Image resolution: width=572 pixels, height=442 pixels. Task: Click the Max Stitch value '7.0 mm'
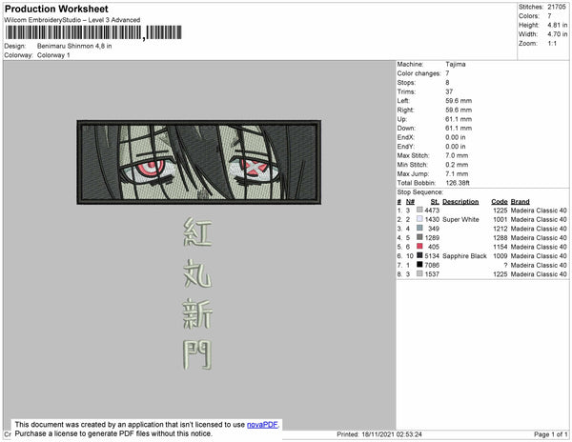[457, 155]
